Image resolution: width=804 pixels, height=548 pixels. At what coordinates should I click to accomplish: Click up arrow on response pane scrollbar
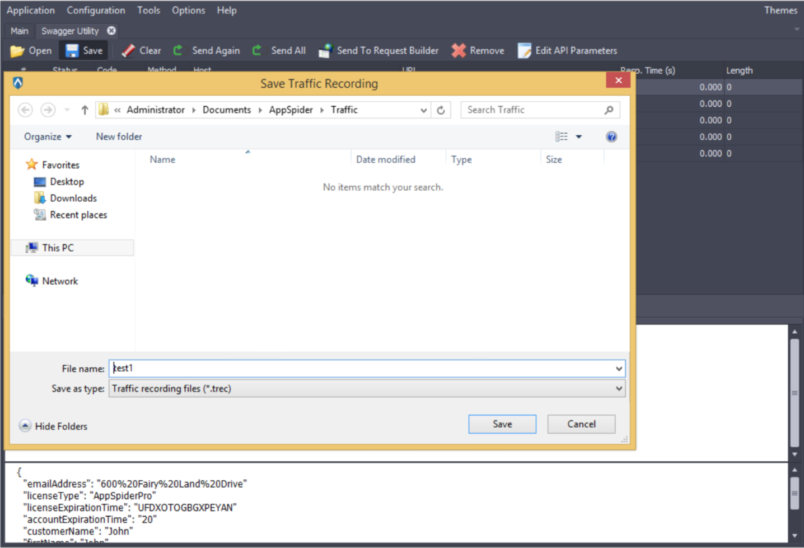794,332
